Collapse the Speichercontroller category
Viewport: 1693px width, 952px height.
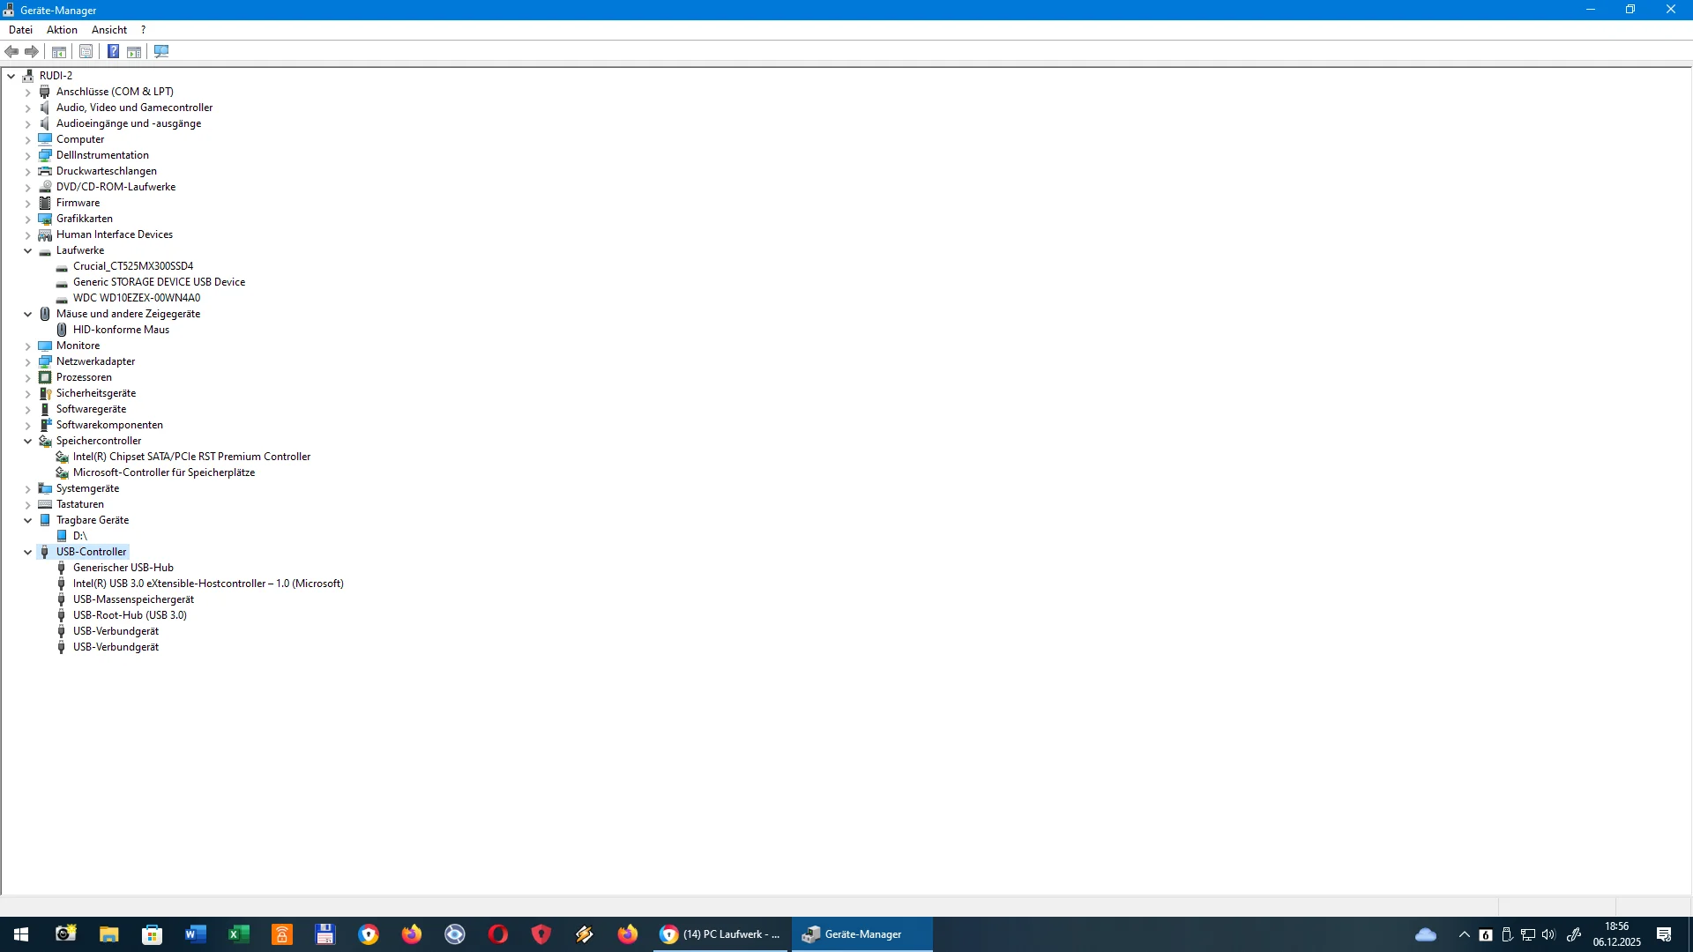[x=28, y=442]
